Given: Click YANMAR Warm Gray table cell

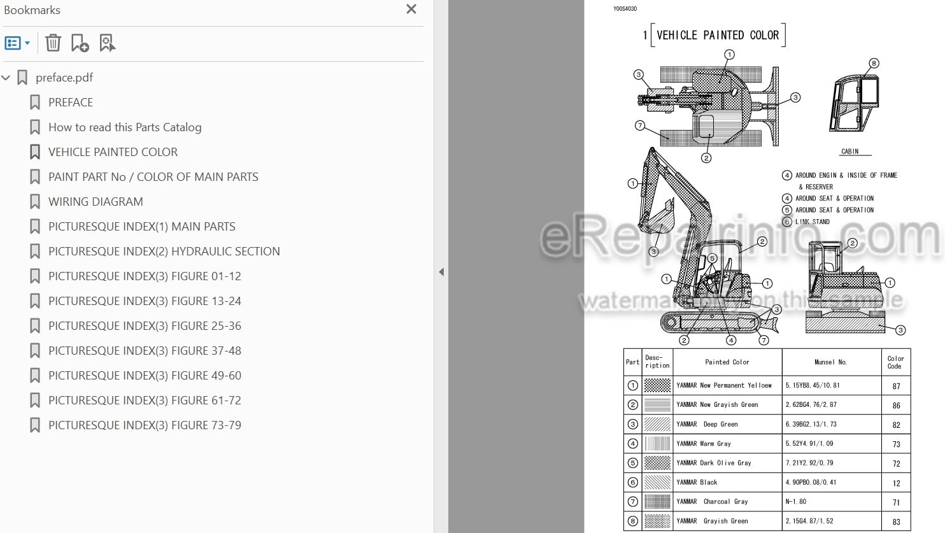Looking at the screenshot, I should click(x=727, y=444).
